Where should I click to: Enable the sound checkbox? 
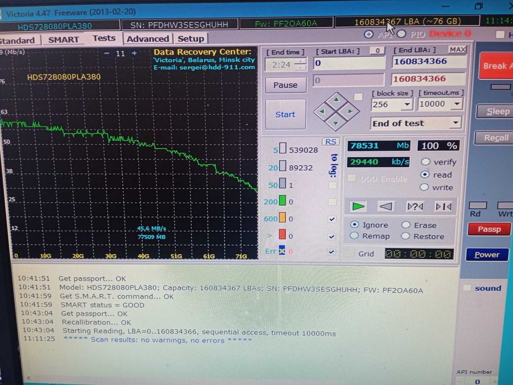pos(467,288)
